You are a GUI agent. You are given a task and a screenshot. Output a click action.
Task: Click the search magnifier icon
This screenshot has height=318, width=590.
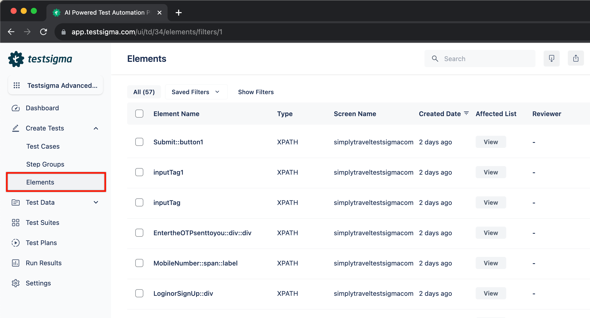[x=435, y=59]
